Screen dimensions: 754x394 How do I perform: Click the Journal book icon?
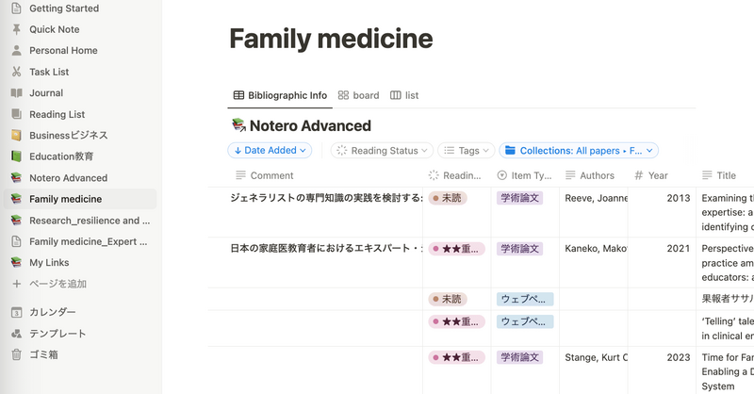pos(16,93)
